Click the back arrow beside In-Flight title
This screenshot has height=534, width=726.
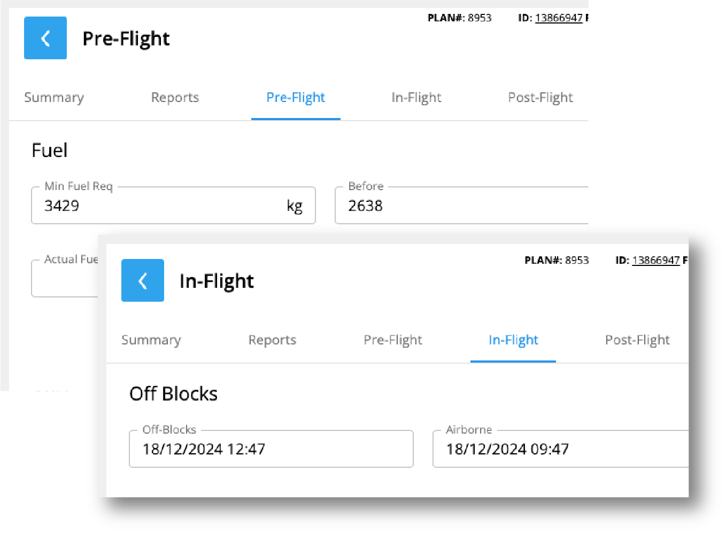(x=143, y=280)
